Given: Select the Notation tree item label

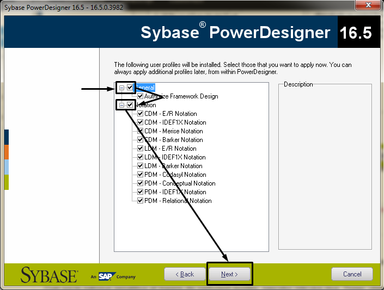Looking at the screenshot, I should click(145, 105).
